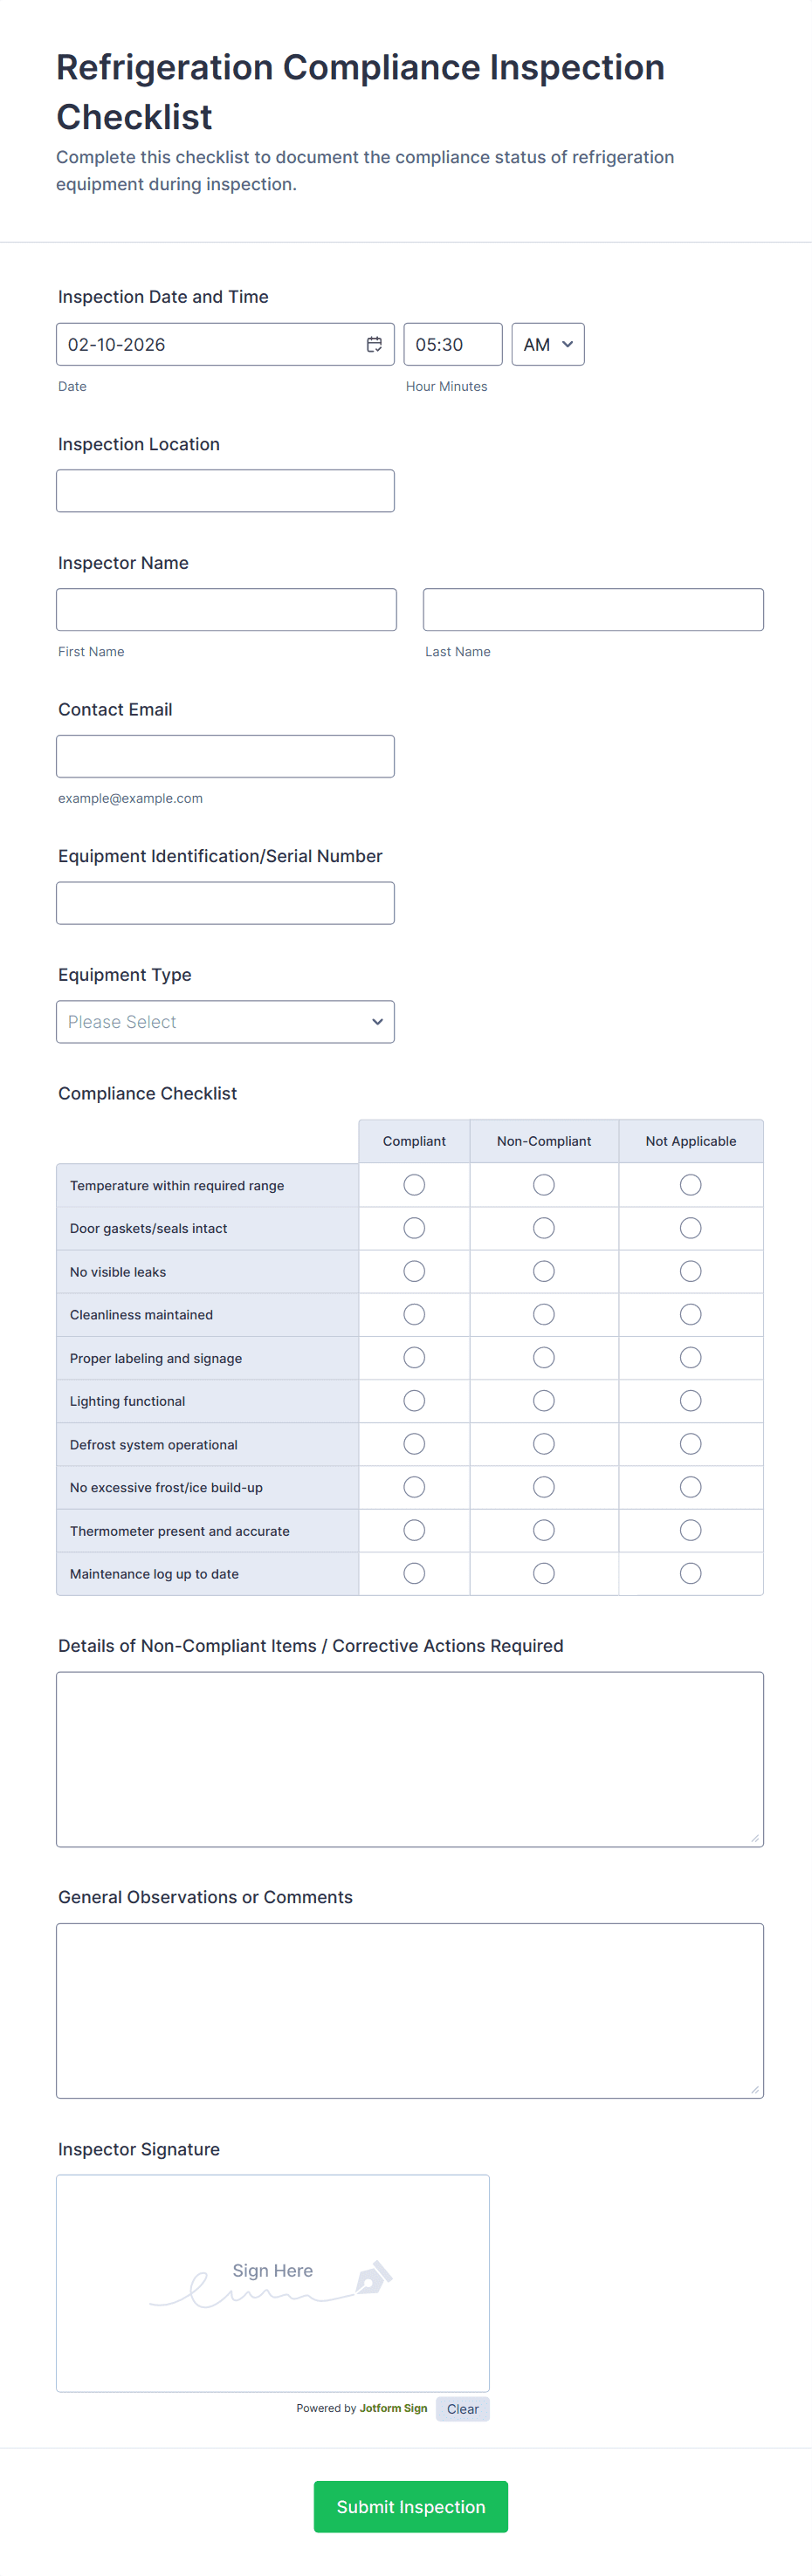Viewport: 812px width, 2576px height.
Task: Click the Contact Email input
Action: [x=225, y=756]
